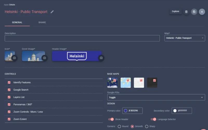
Task: Click the Helsinki - Public Transport title
Action: click(x=26, y=12)
